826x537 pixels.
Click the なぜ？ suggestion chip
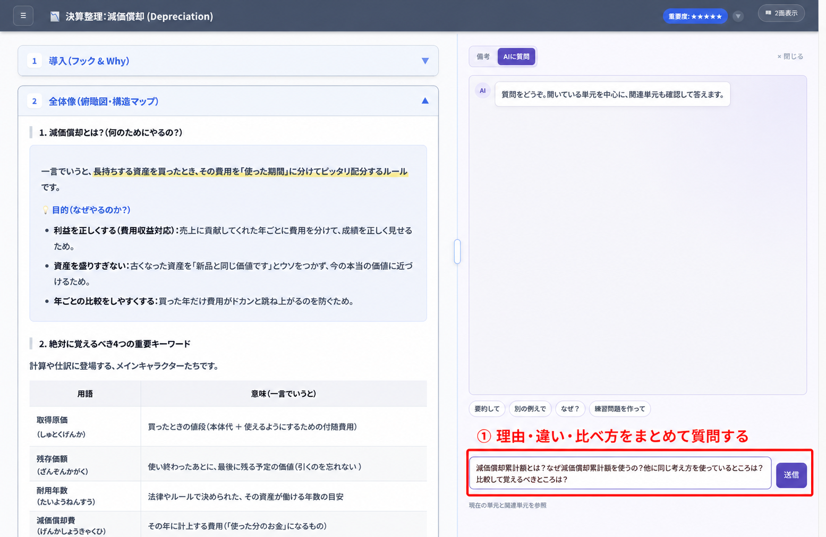tap(570, 408)
